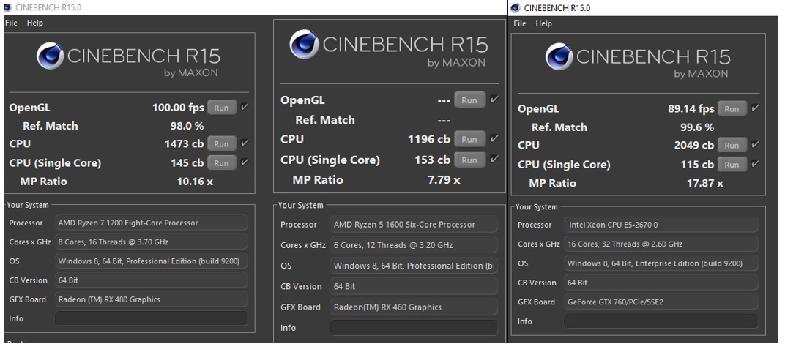Screen dimensions: 785x344
Task: Open File menu in the right Xeon window
Action: (x=520, y=23)
